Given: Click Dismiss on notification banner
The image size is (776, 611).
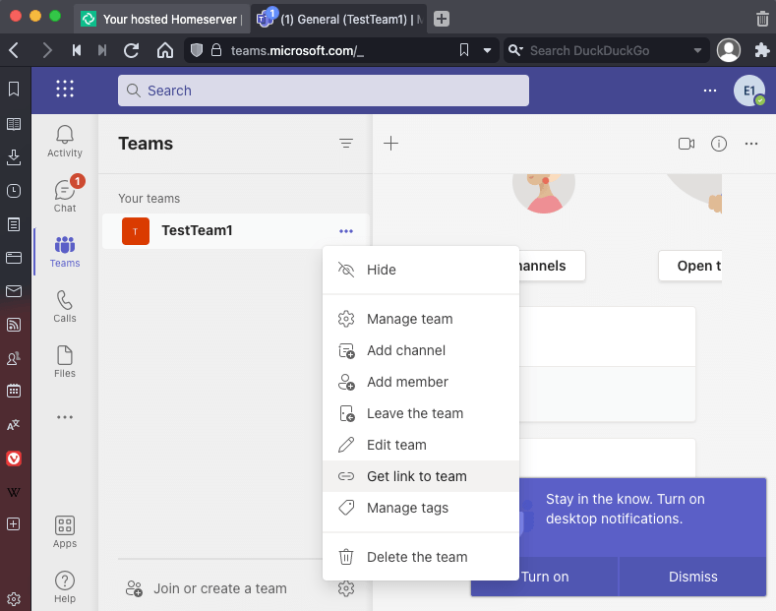Looking at the screenshot, I should [692, 577].
